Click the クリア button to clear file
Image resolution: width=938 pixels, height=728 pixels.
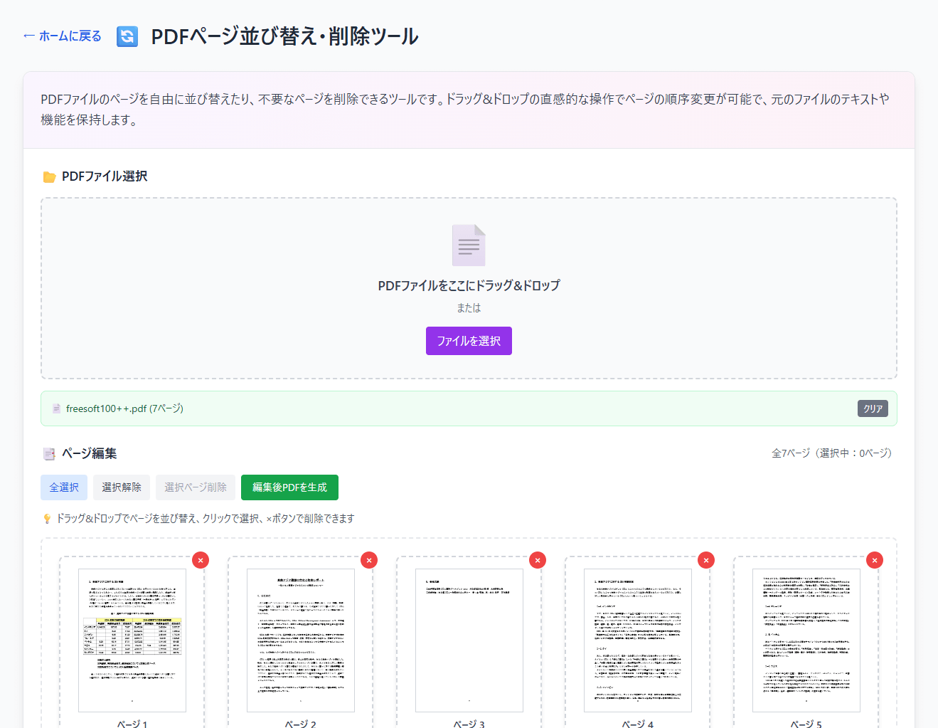[873, 408]
